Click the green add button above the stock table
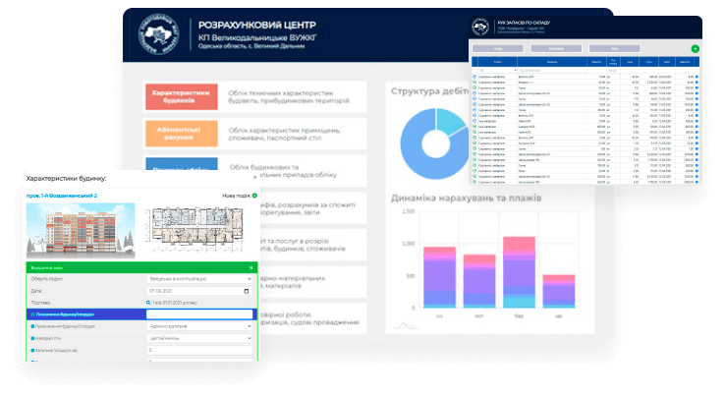725x399 pixels. point(696,48)
